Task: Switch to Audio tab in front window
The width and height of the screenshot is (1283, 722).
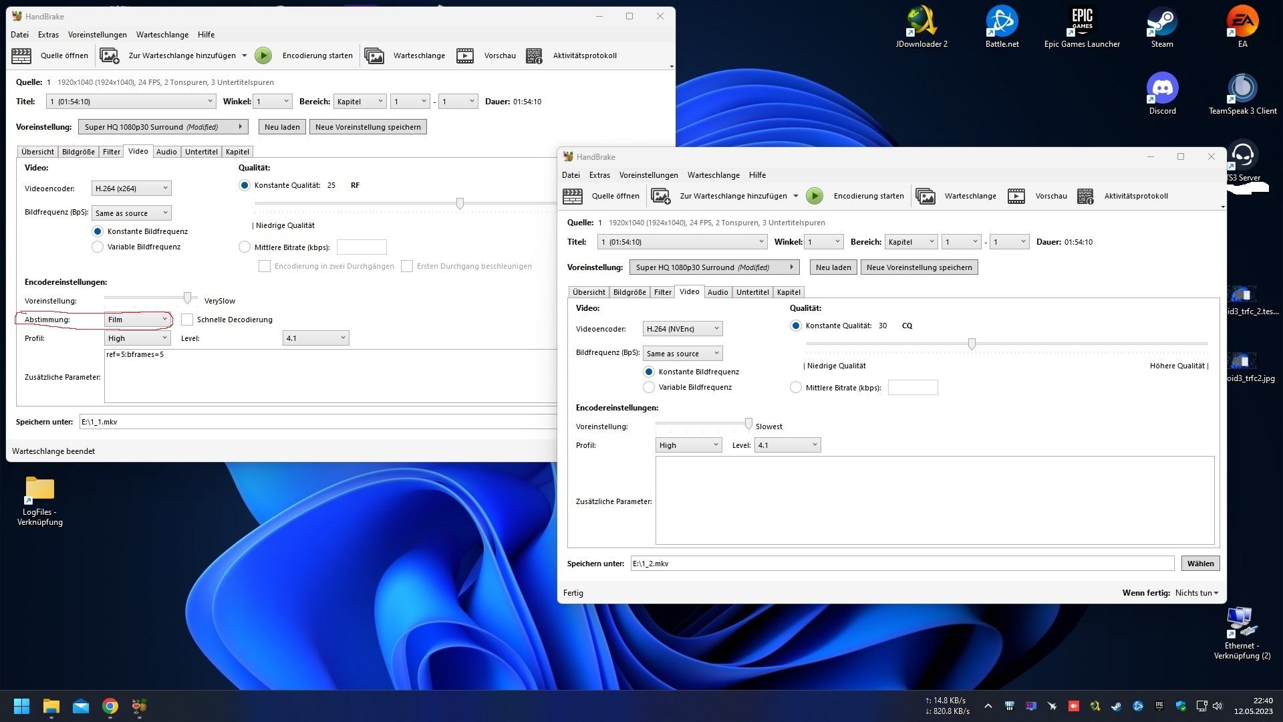Action: click(x=718, y=292)
